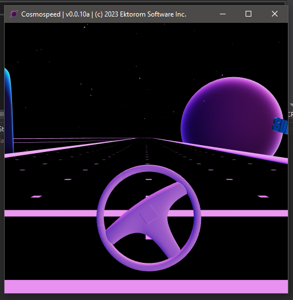
Task: Click the pink road stripe left of the wheel
Action: tap(51, 213)
